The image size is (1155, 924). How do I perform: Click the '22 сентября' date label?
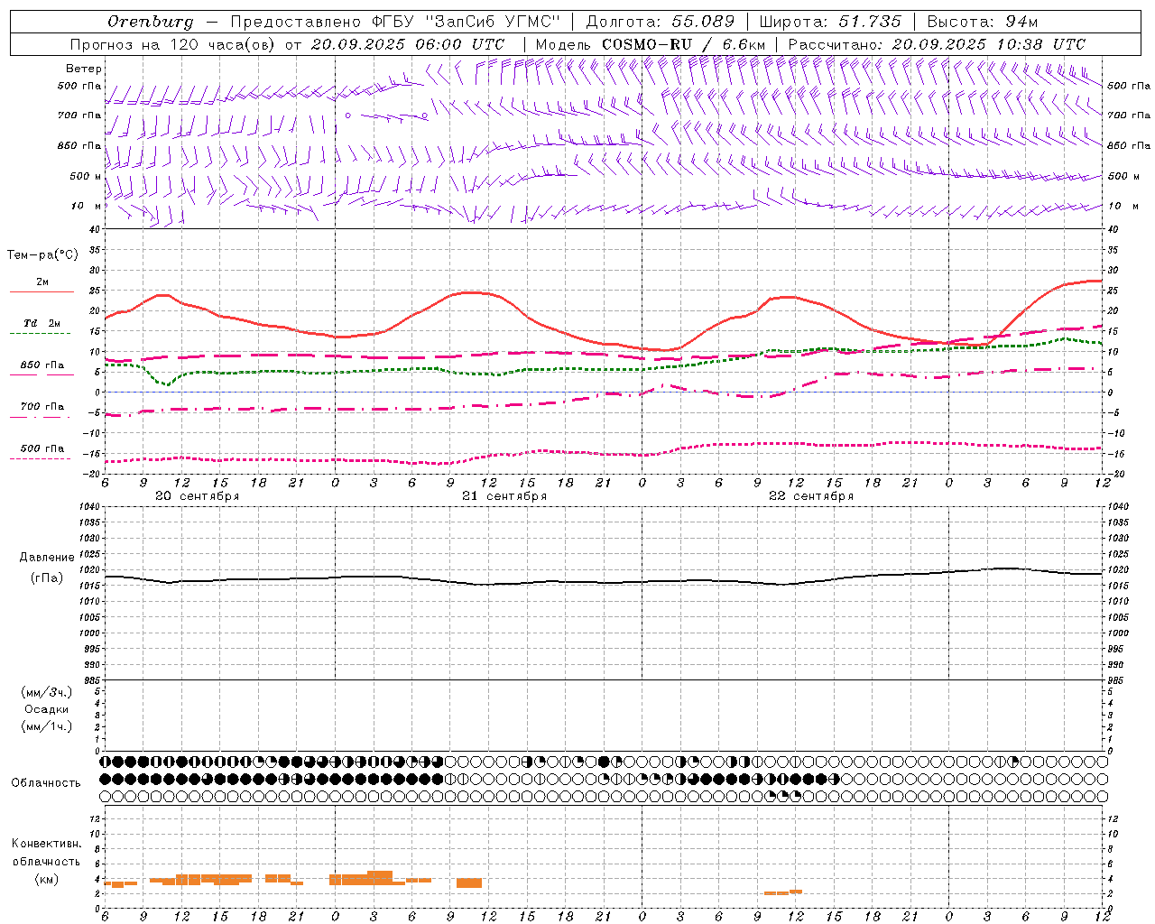811,496
